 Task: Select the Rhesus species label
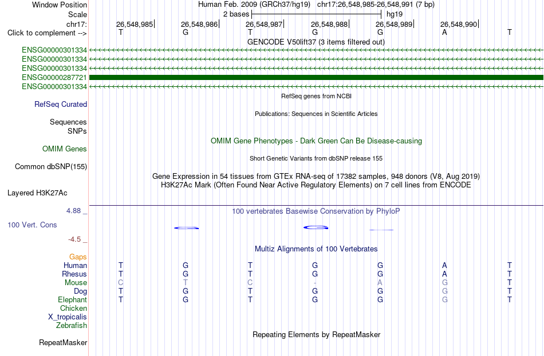[x=74, y=274]
